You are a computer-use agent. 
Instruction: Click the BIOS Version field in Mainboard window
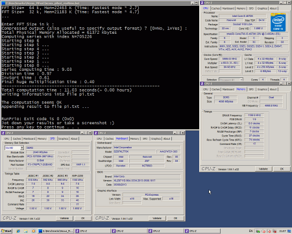point(147,180)
